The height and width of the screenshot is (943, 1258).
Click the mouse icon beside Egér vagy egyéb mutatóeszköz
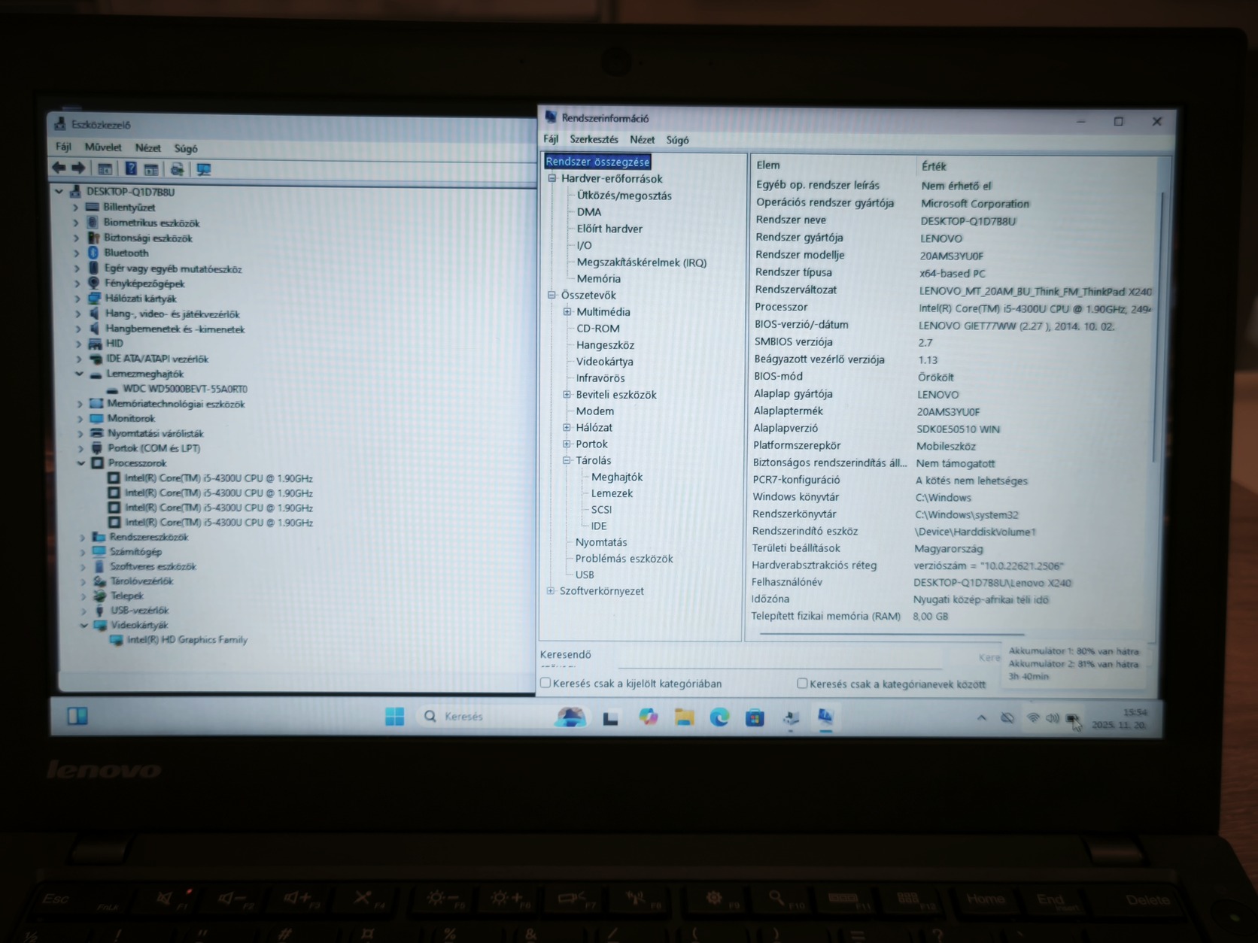(x=93, y=268)
